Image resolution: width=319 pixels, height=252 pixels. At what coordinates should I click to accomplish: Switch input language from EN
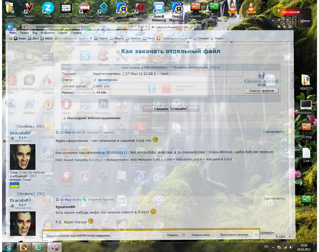(x=266, y=247)
